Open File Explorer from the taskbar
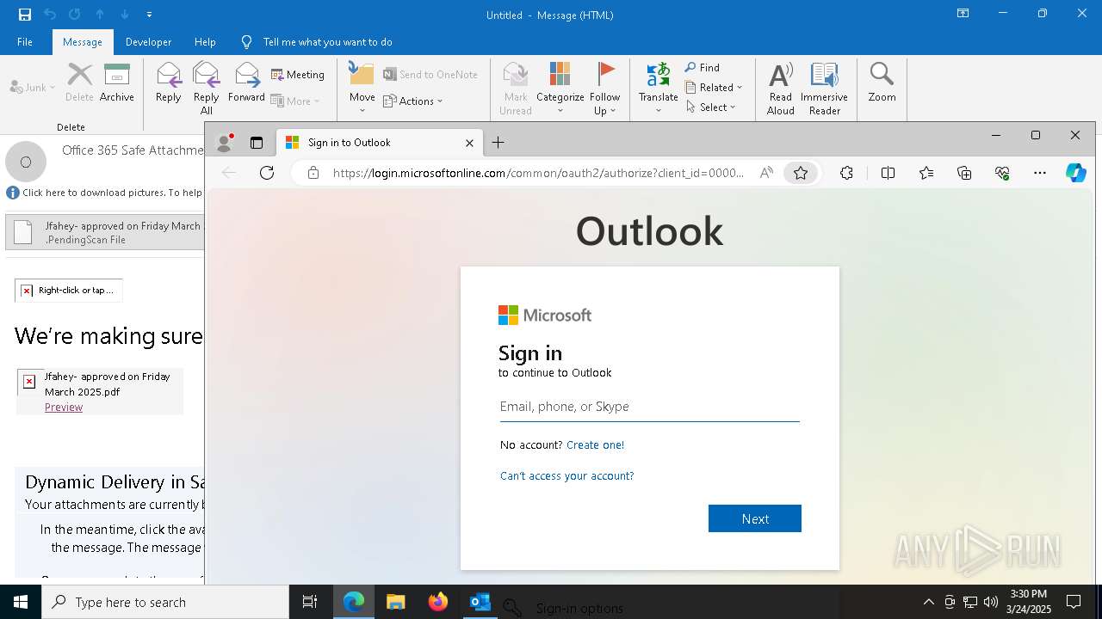 click(x=396, y=602)
